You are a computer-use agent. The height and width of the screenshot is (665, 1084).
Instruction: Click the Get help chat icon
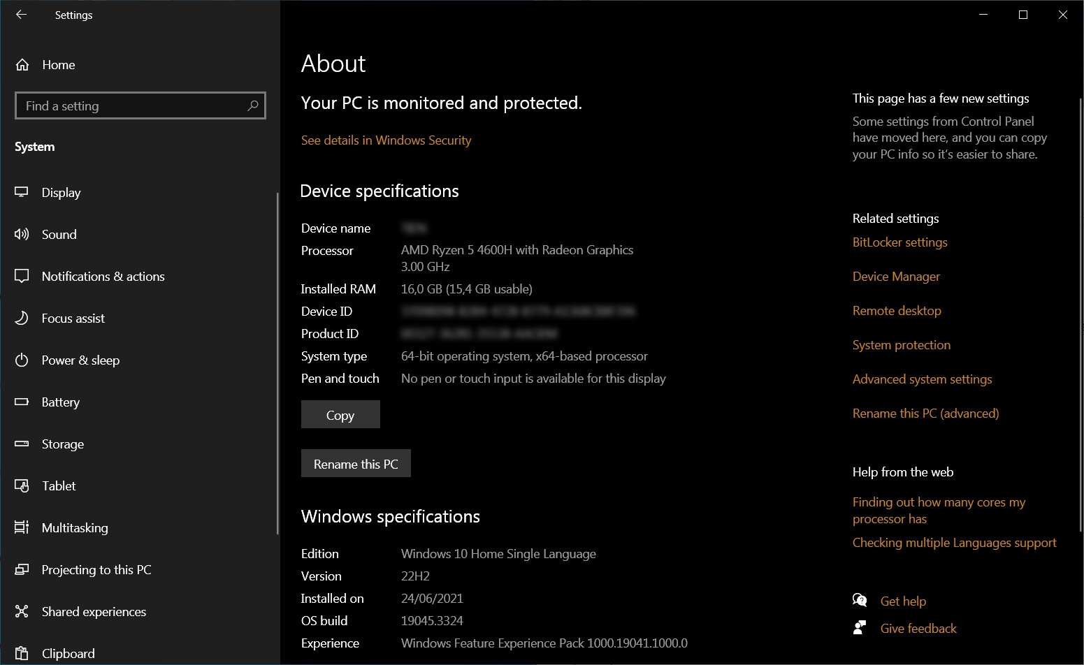pos(860,600)
